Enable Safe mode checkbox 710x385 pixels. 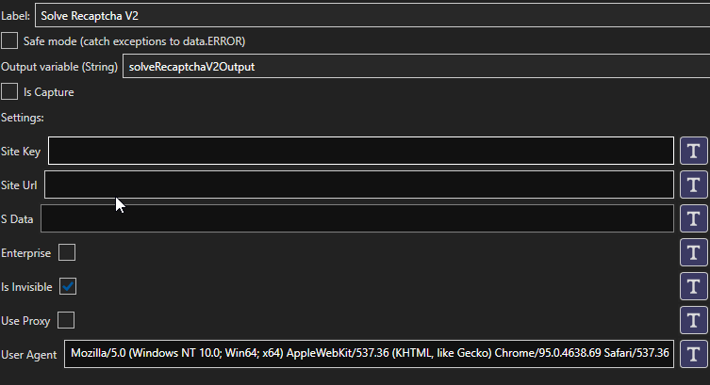(9, 40)
